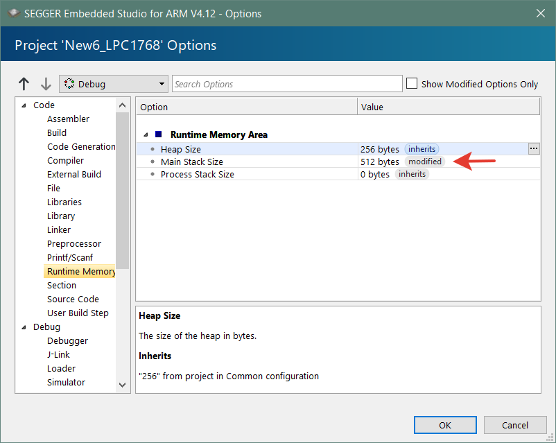Select Library in the options tree
Screen dimensions: 556x443
pyautogui.click(x=61, y=216)
